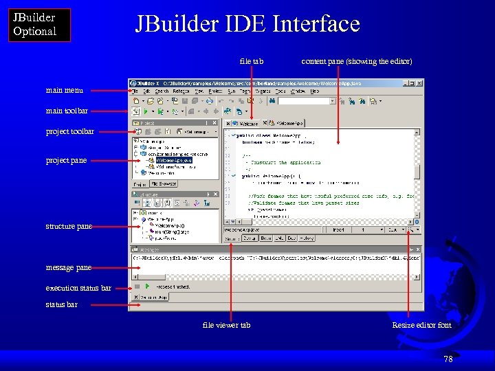This screenshot has height=371, width=495.
Task: Click the editor vertical scrollbar thumb
Action: pyautogui.click(x=417, y=172)
